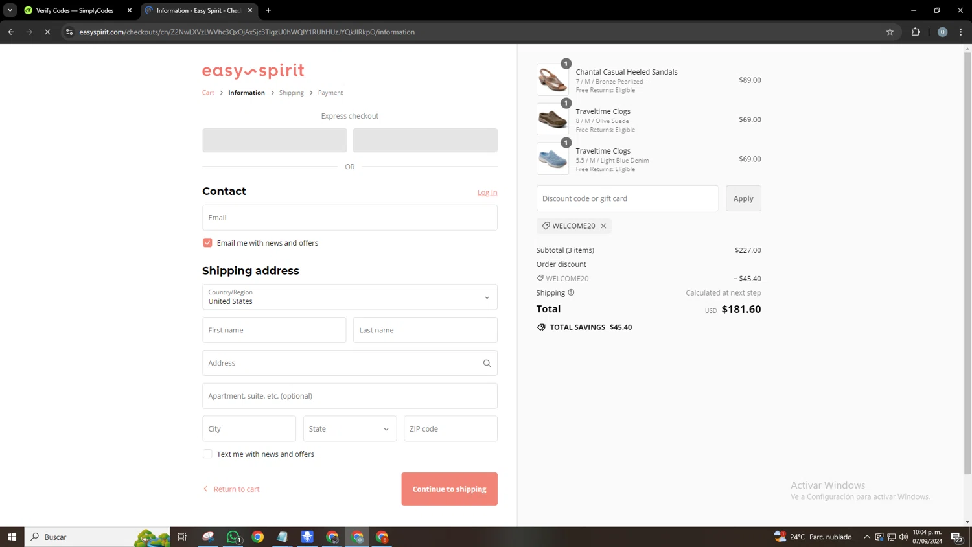Focus the Discount code or gift card field
This screenshot has width=972, height=547.
pos(627,198)
